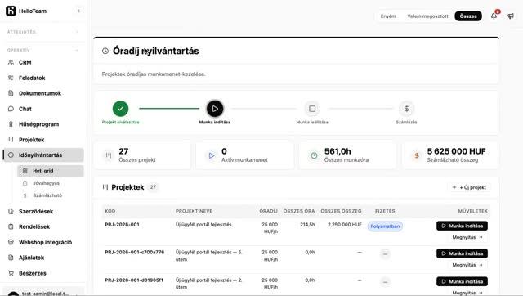523x296 pixels.
Task: Collapse the sidebar with the chevron
Action: [x=78, y=11]
